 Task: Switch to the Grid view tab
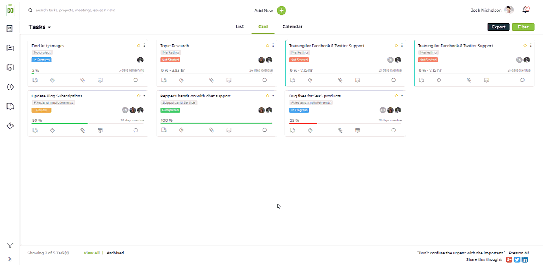[x=263, y=27]
